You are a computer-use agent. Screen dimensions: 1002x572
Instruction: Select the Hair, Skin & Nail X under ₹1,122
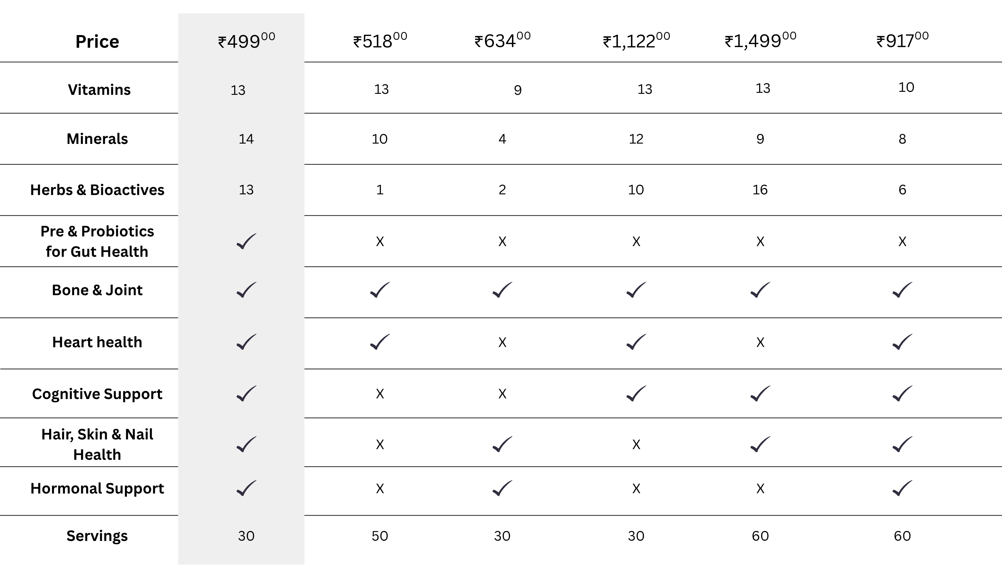coord(636,445)
